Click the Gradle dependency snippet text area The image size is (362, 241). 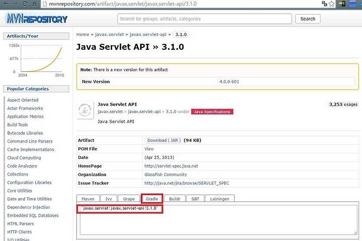218,219
